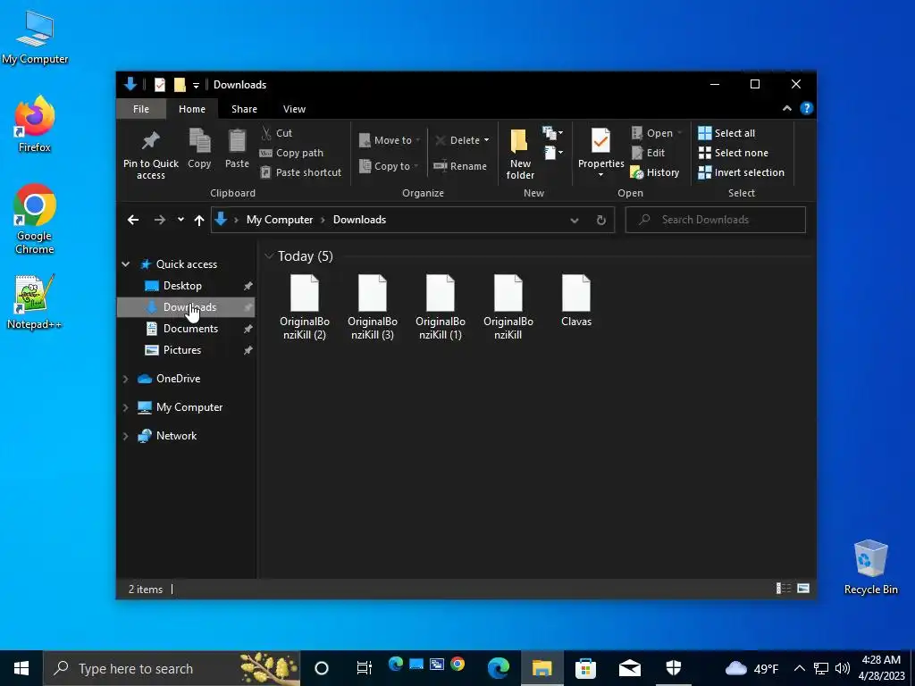
Task: Select the OriginalBonziKill (3) file
Action: (x=373, y=307)
